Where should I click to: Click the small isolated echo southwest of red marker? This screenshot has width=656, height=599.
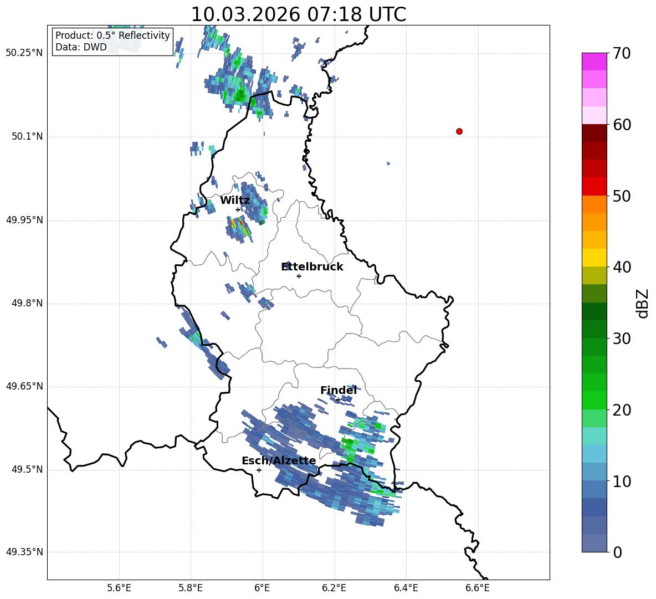pyautogui.click(x=388, y=163)
